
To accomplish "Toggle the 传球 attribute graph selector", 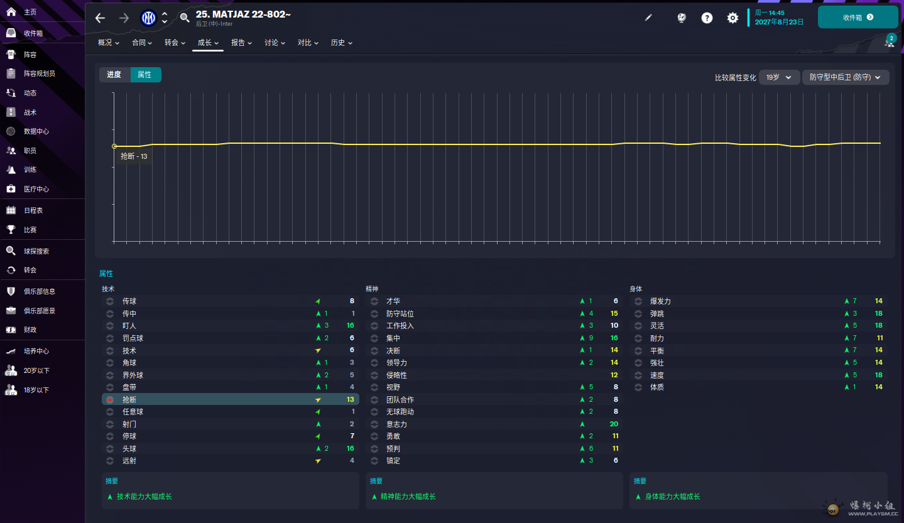I will point(110,301).
